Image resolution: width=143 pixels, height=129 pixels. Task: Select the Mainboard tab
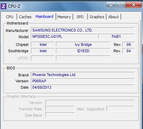coord(45,16)
